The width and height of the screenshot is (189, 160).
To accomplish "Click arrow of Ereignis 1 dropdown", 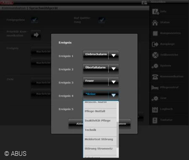I will tap(113, 55).
